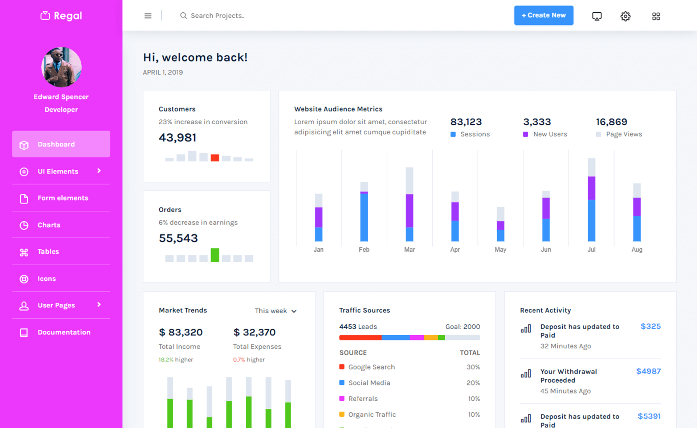Click the Regal logo icon
697x428 pixels.
click(45, 16)
